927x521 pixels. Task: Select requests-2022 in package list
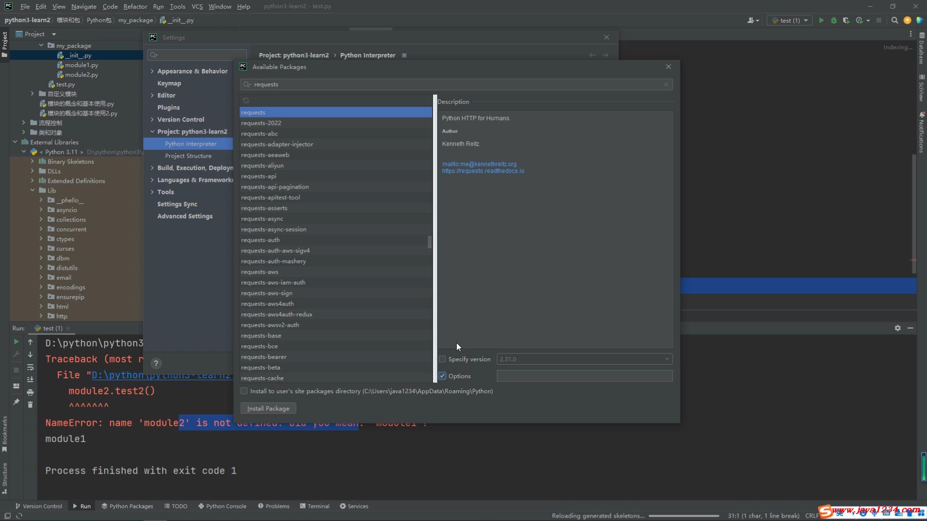click(x=336, y=123)
